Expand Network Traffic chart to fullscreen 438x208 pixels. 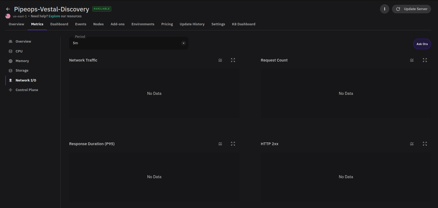coord(233,60)
